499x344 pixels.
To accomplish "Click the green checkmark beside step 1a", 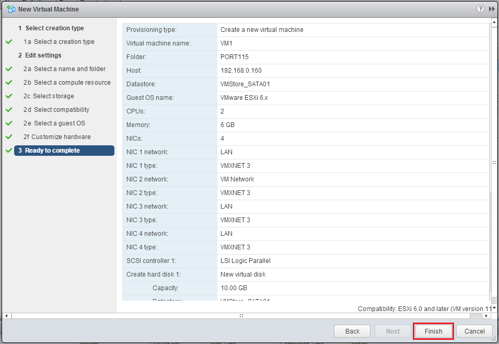I will (x=9, y=42).
